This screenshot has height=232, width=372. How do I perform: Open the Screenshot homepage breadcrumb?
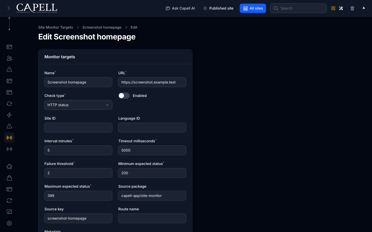tap(102, 27)
